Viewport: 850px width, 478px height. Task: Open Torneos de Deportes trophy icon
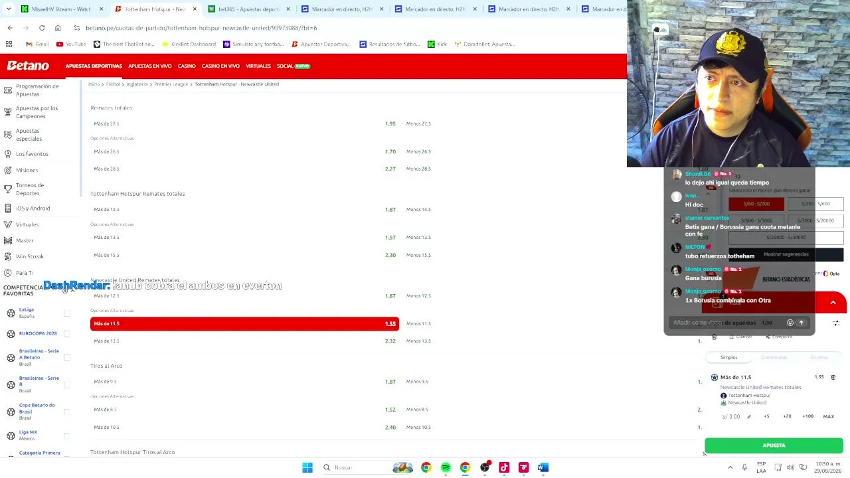(x=8, y=189)
